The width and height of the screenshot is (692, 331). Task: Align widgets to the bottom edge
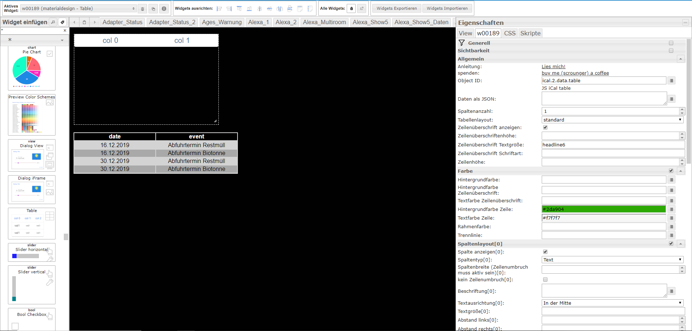(249, 9)
